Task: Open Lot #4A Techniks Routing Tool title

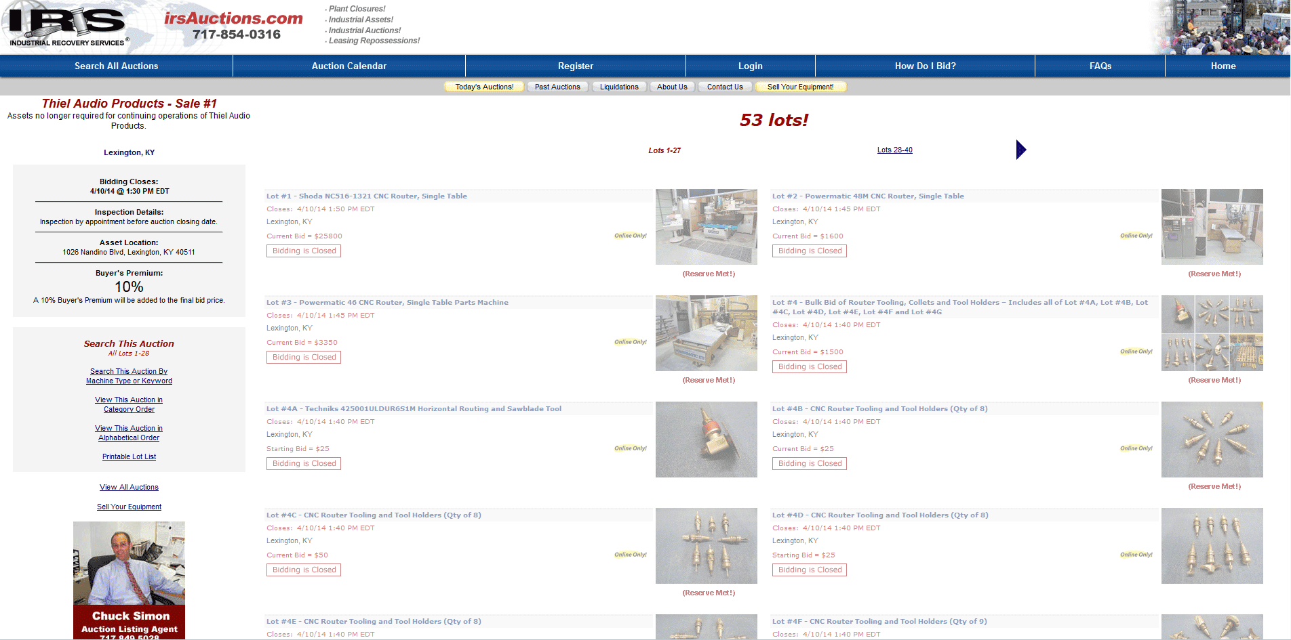Action: click(x=414, y=408)
